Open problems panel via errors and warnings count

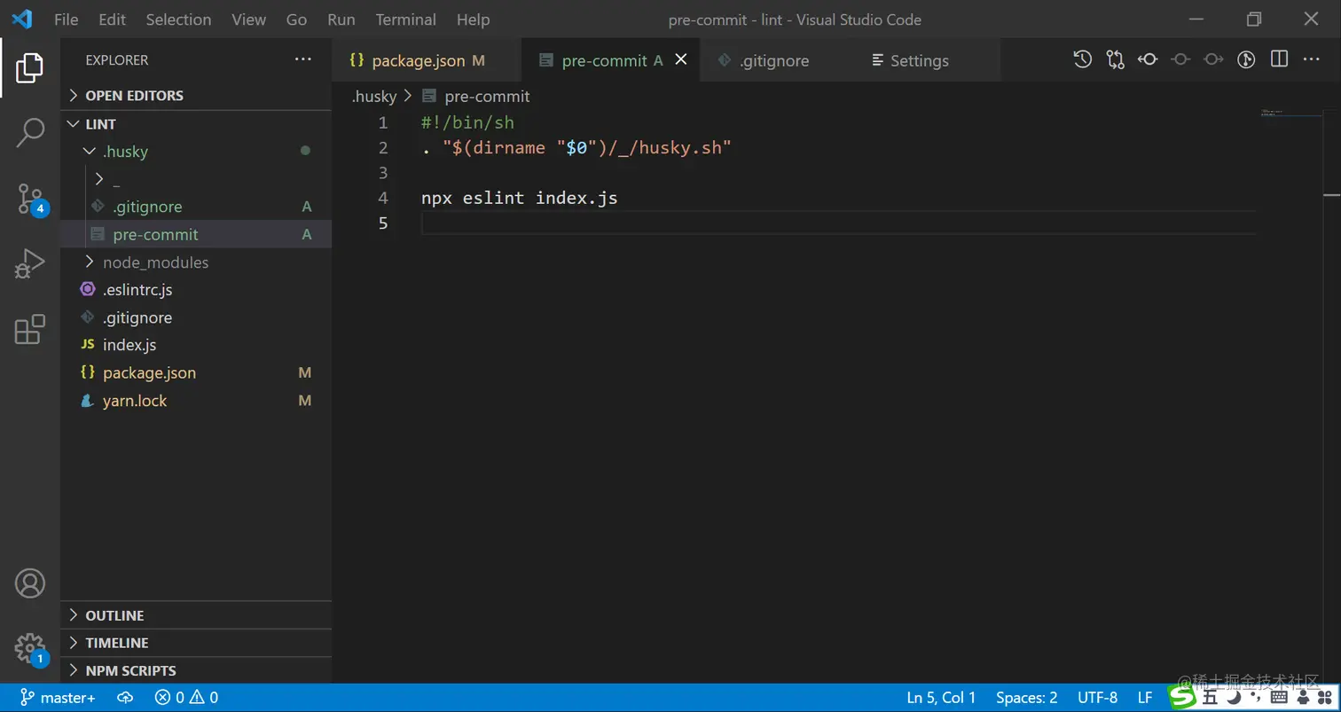point(186,698)
